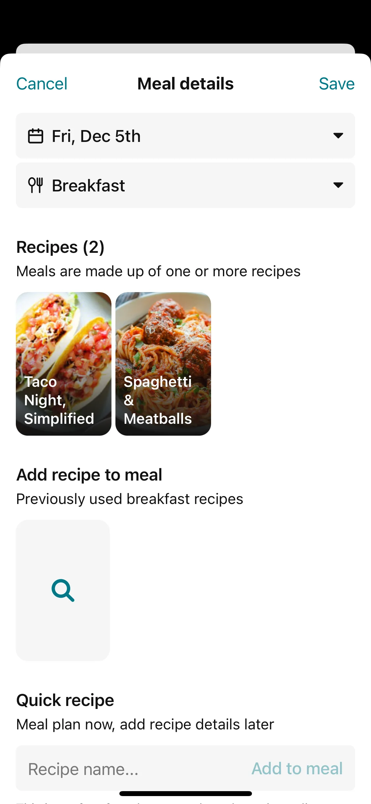371x804 pixels.
Task: Open the Spaghetti & Meatballs recipe card
Action: [163, 364]
